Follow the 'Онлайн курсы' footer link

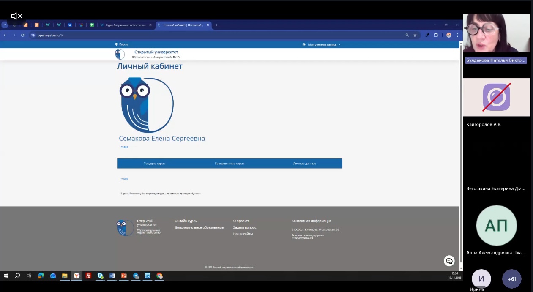(186, 221)
